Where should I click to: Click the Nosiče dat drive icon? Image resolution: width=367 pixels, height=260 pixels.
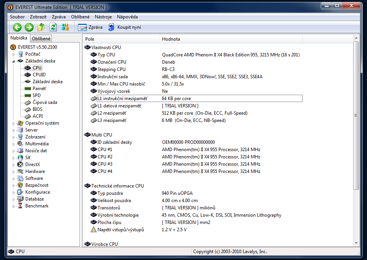(x=21, y=151)
